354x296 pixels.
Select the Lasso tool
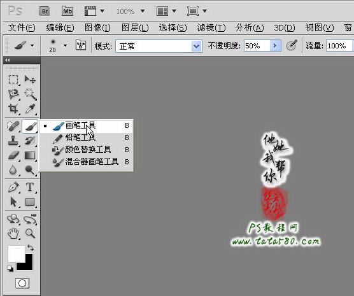point(13,94)
